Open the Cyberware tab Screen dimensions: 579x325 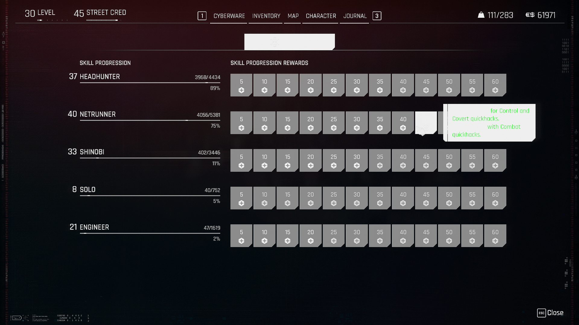click(229, 16)
